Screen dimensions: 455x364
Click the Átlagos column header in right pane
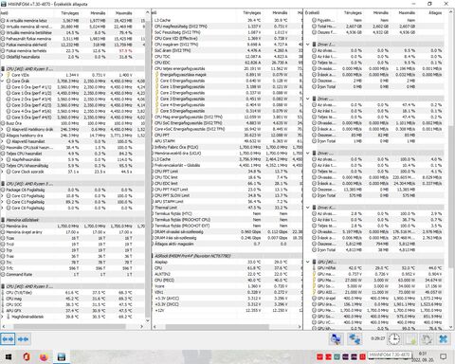click(x=435, y=13)
